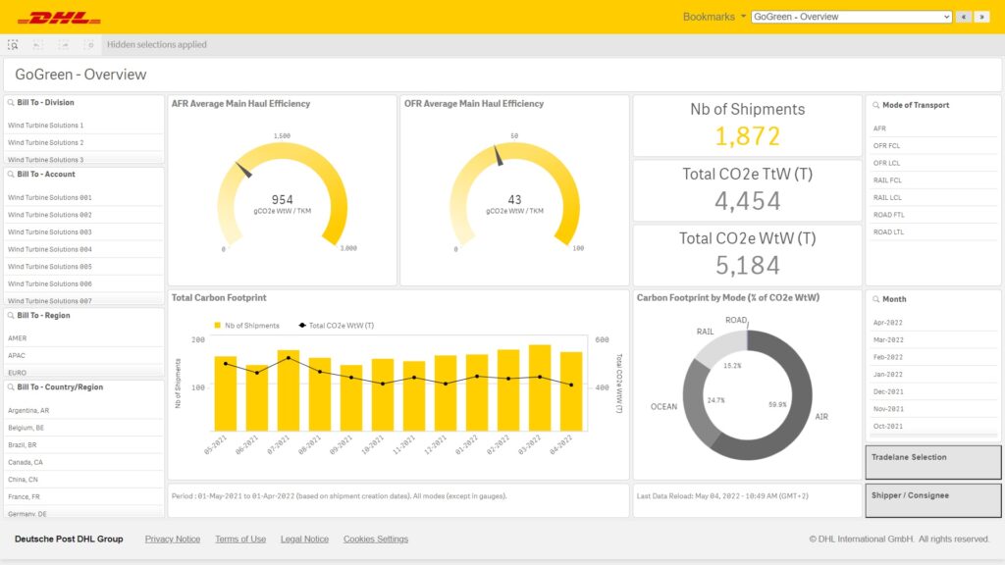
Task: Filter month Nov-2021
Action: point(933,409)
